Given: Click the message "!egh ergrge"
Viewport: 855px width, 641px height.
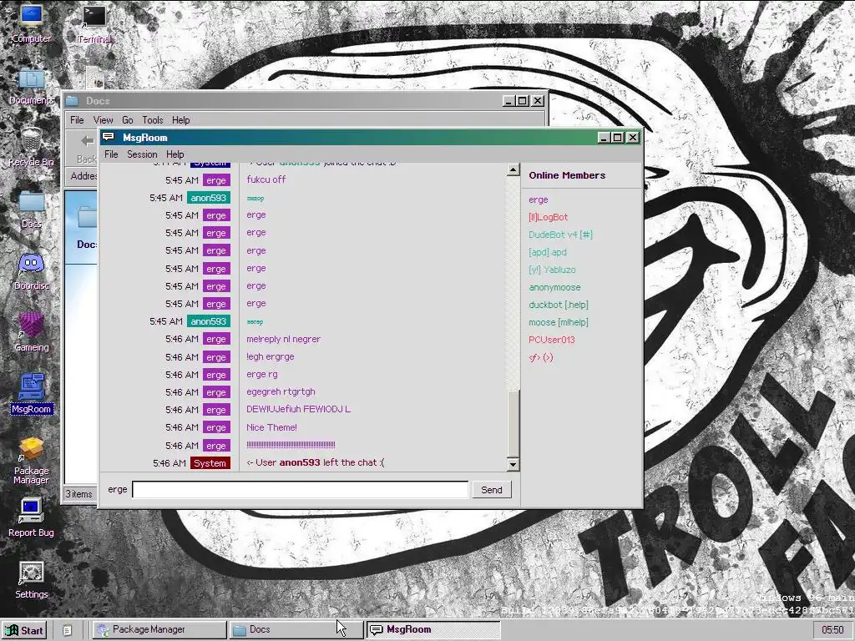Looking at the screenshot, I should 270,356.
